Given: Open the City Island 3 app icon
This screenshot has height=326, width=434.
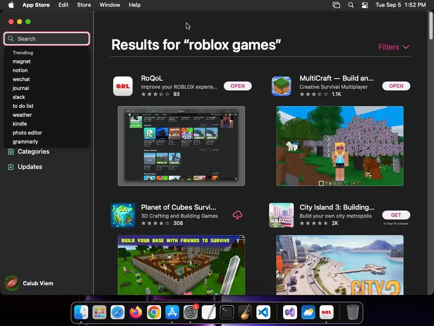Looking at the screenshot, I should coord(281,215).
